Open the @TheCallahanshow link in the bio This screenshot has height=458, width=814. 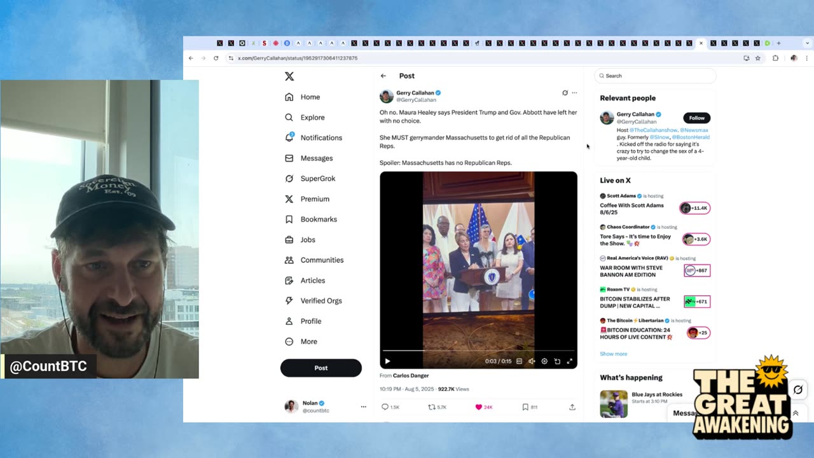point(653,130)
